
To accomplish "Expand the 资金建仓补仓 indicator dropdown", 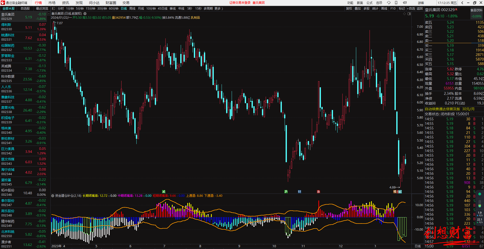I will coord(53,196).
